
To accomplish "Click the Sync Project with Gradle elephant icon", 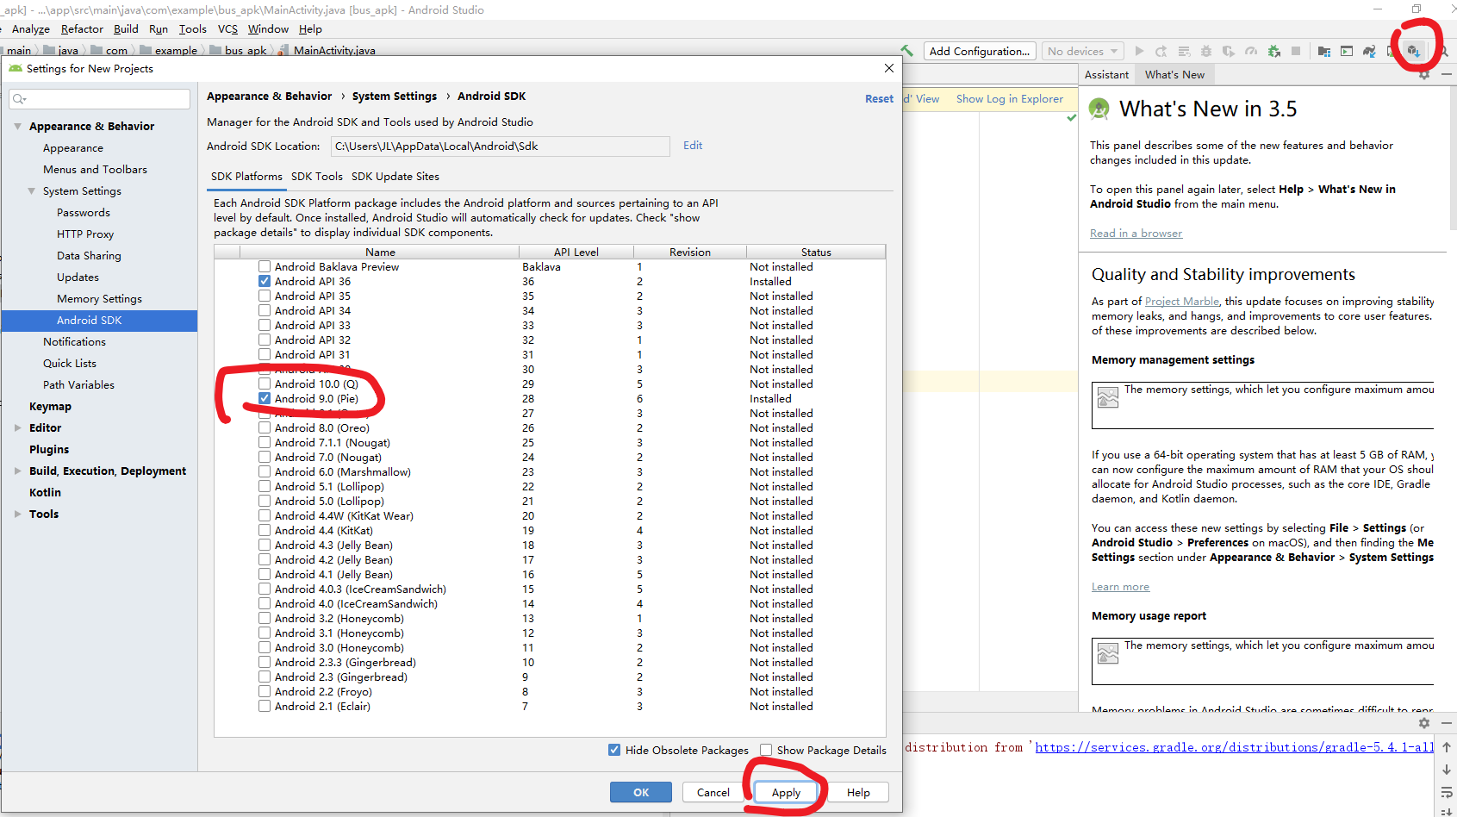I will (x=1369, y=51).
